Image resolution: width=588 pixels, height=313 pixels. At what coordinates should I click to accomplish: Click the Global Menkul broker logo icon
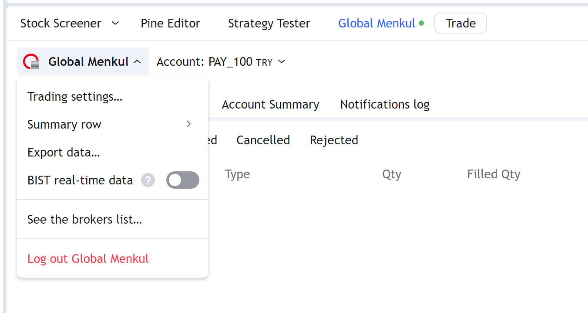tap(31, 62)
